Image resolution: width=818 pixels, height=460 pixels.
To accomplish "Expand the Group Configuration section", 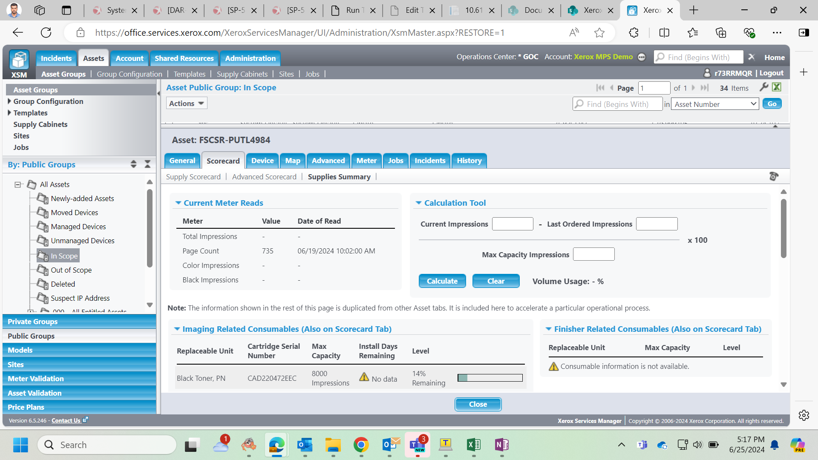I will [9, 101].
